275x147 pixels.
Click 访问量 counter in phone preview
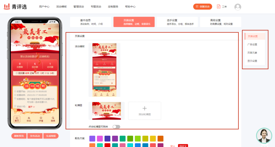pyautogui.click(x=50, y=65)
